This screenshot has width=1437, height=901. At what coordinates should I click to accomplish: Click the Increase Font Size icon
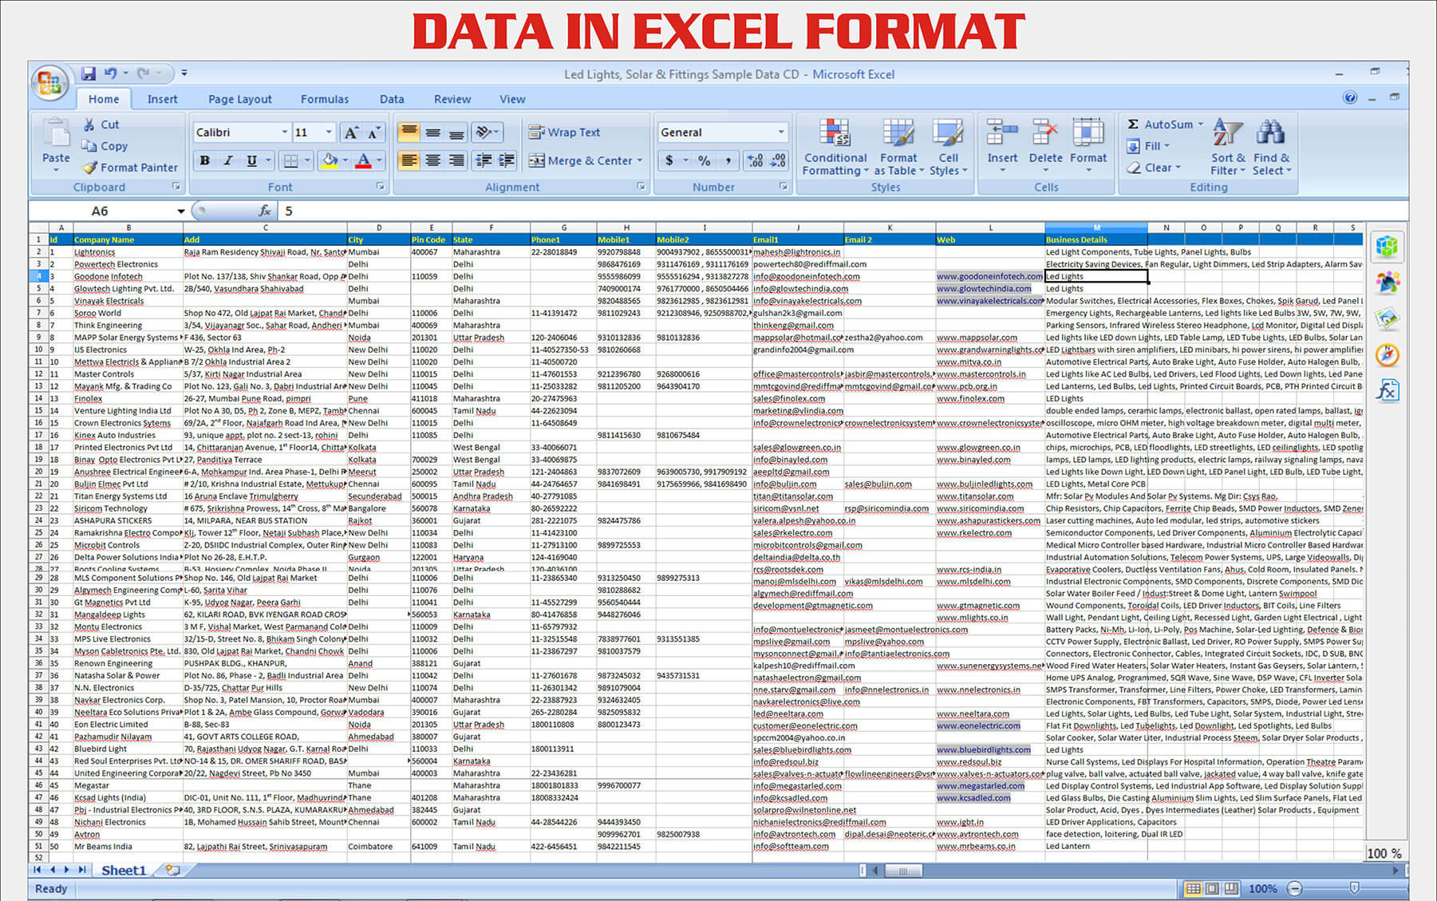click(x=350, y=132)
